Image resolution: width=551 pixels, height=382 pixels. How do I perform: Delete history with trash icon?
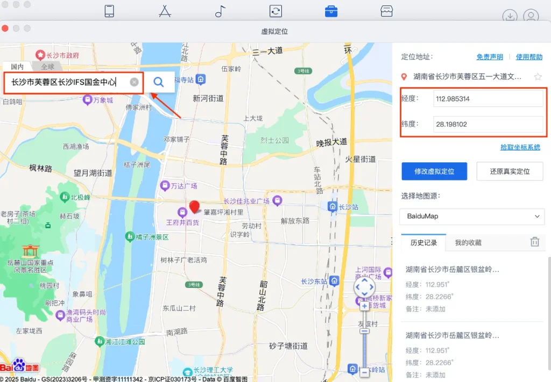(535, 242)
